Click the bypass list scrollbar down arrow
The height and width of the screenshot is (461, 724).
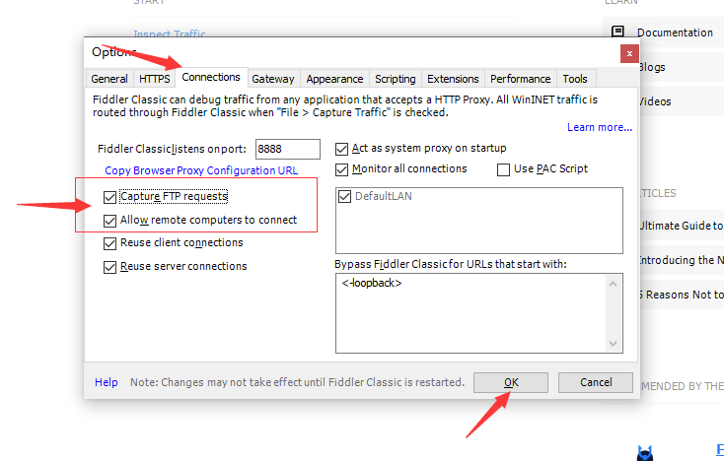click(x=614, y=344)
